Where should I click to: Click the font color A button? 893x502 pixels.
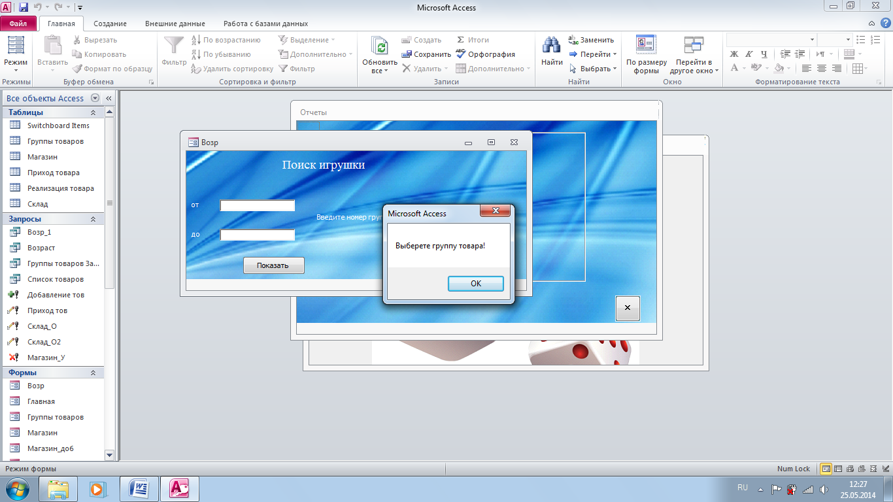pos(734,68)
